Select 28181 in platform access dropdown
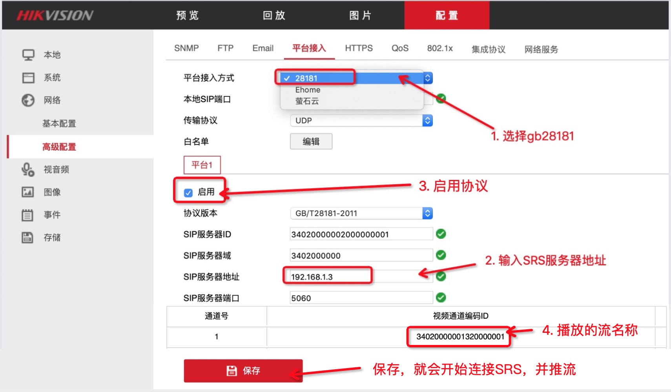This screenshot has width=671, height=392. [x=352, y=78]
